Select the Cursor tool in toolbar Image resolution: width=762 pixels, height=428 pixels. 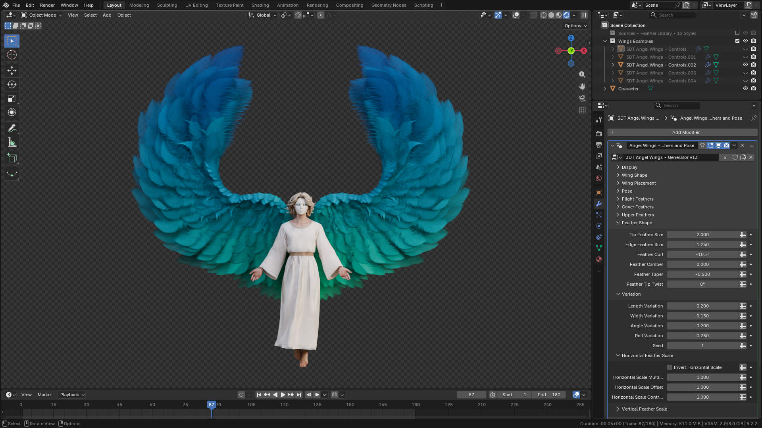click(x=12, y=55)
